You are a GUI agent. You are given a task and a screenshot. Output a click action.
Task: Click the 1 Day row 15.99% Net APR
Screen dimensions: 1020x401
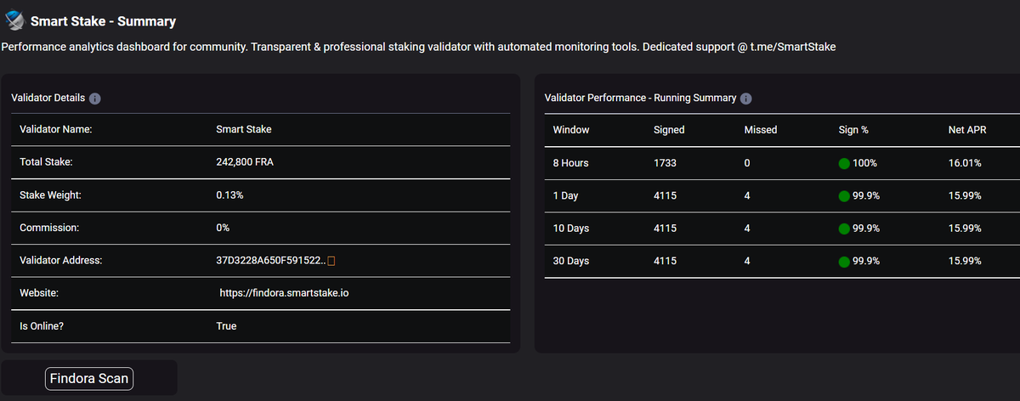965,196
